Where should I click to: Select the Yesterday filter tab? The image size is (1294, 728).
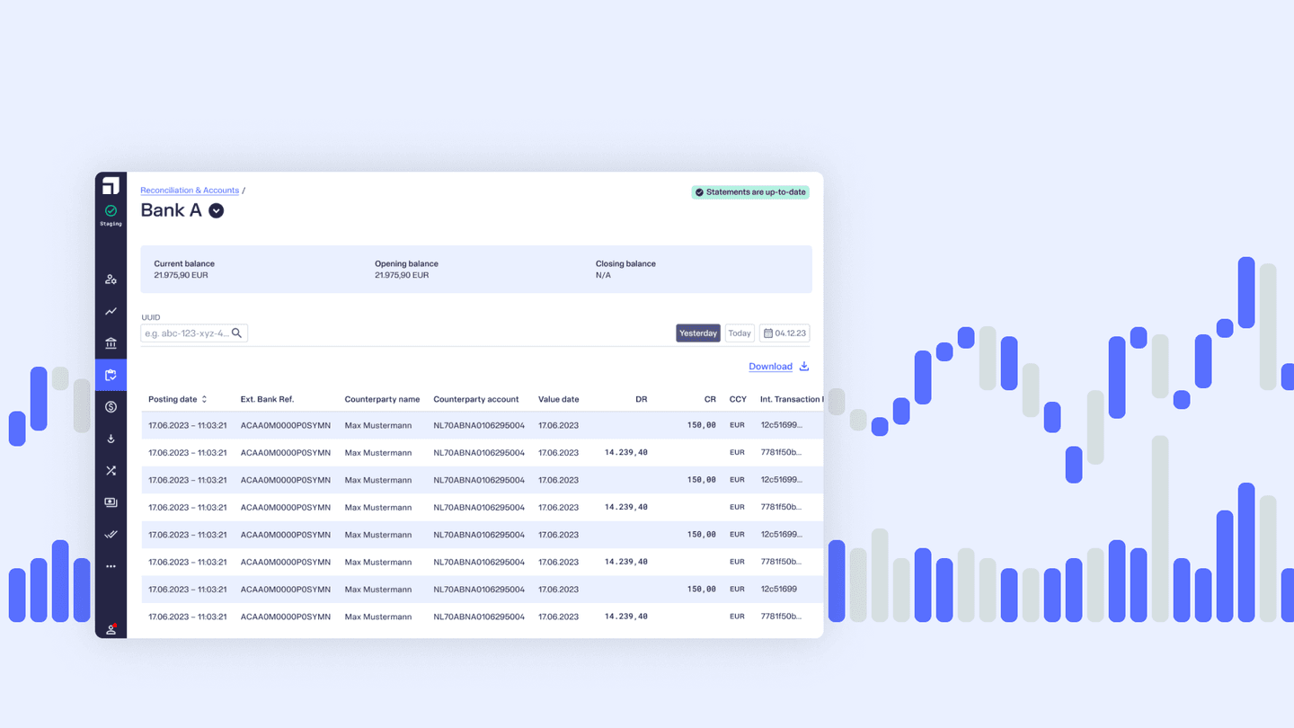point(698,333)
